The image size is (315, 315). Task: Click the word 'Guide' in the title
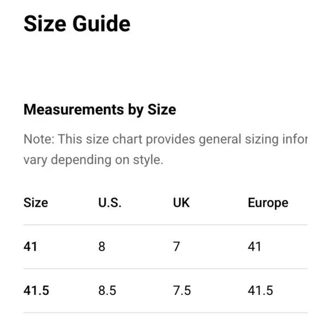[102, 24]
